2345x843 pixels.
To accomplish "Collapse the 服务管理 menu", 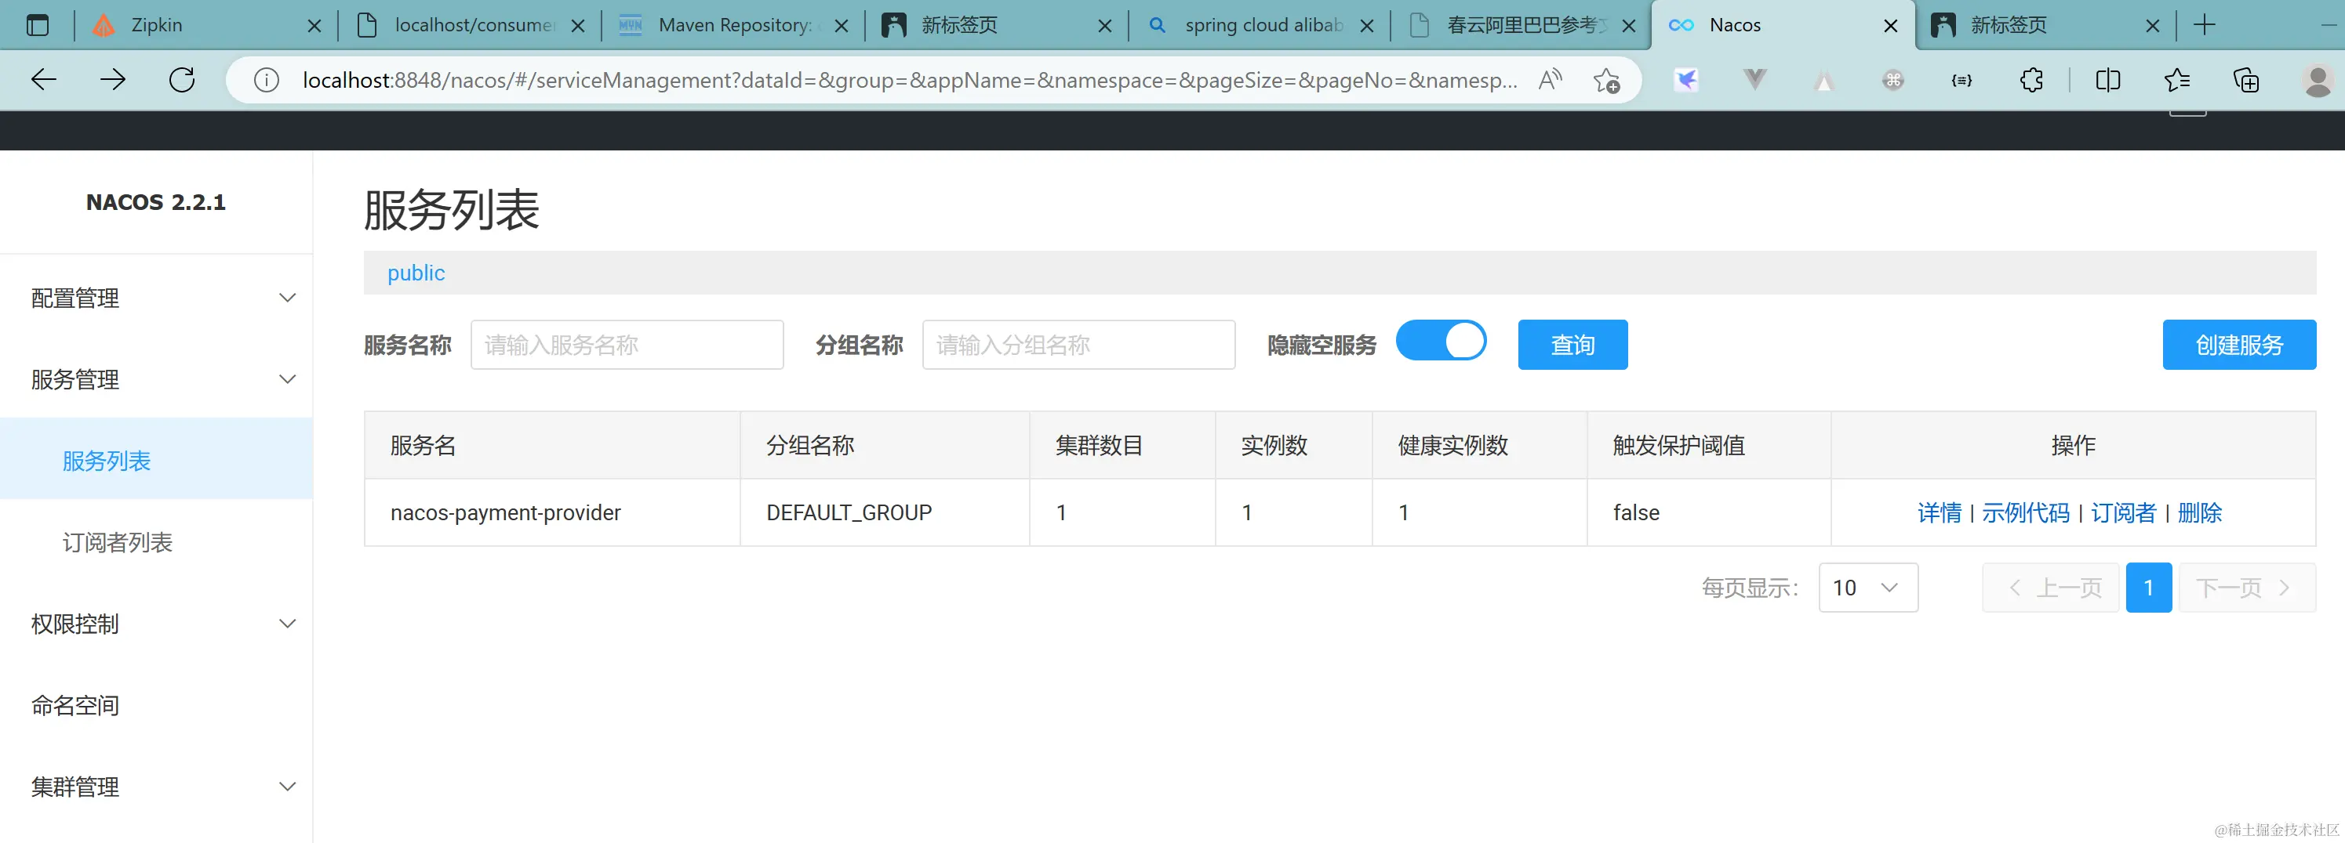I will pyautogui.click(x=157, y=379).
